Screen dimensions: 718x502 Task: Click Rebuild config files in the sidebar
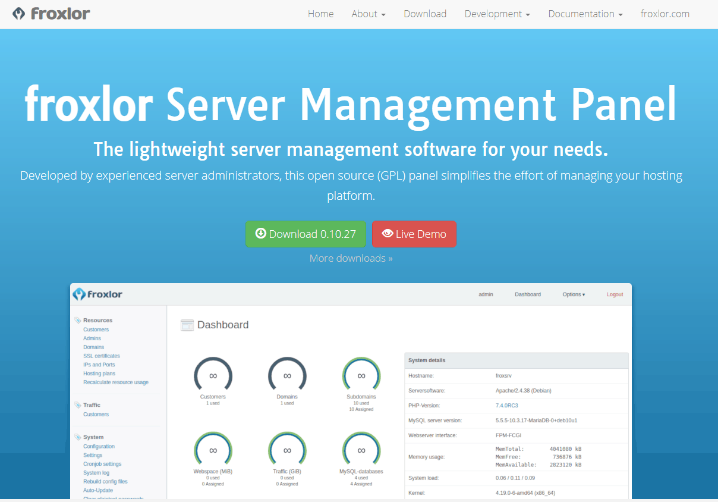click(x=105, y=482)
